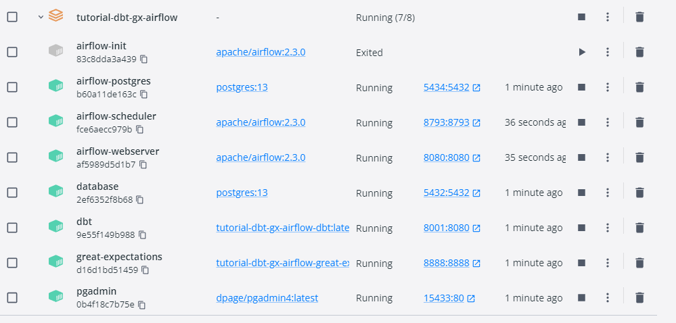Delete the dbt container
The height and width of the screenshot is (323, 676).
coord(639,228)
